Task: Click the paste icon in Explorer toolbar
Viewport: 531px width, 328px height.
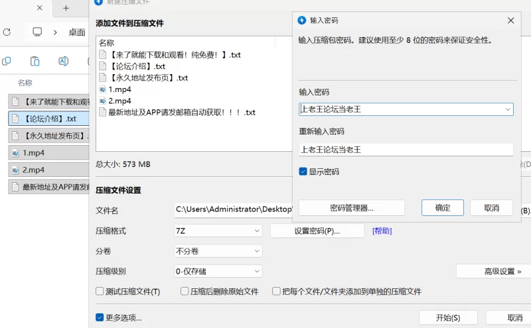Action: [35, 62]
